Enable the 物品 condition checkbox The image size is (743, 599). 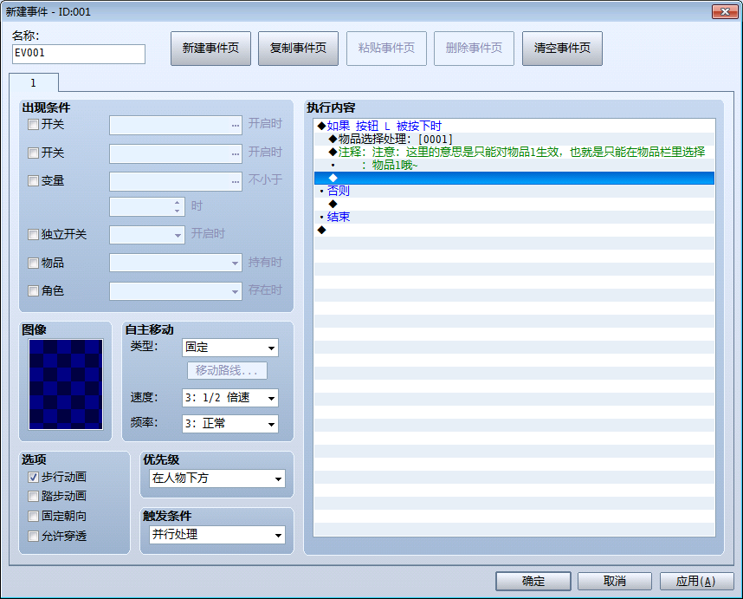(33, 264)
